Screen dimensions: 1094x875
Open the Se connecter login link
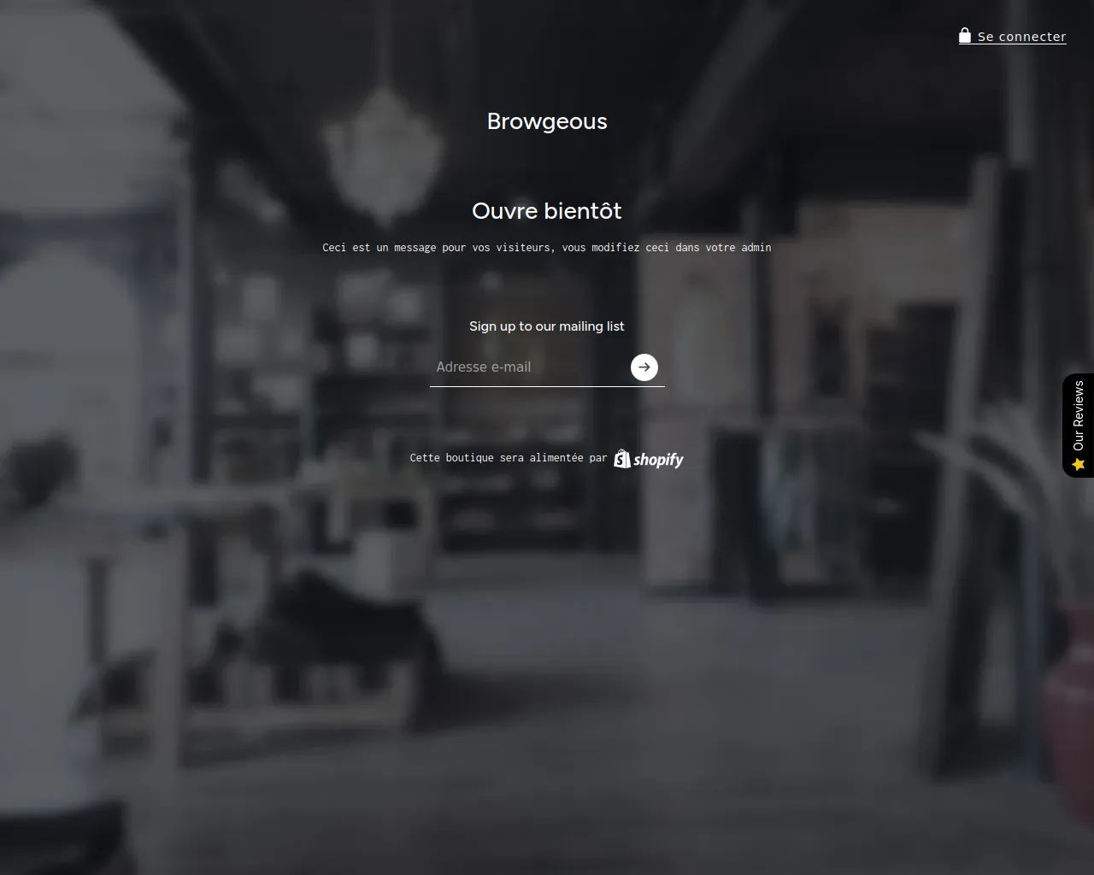click(1013, 36)
